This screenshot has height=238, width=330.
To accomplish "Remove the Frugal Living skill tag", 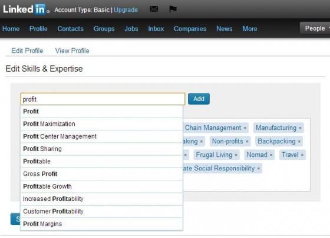I will click(236, 155).
